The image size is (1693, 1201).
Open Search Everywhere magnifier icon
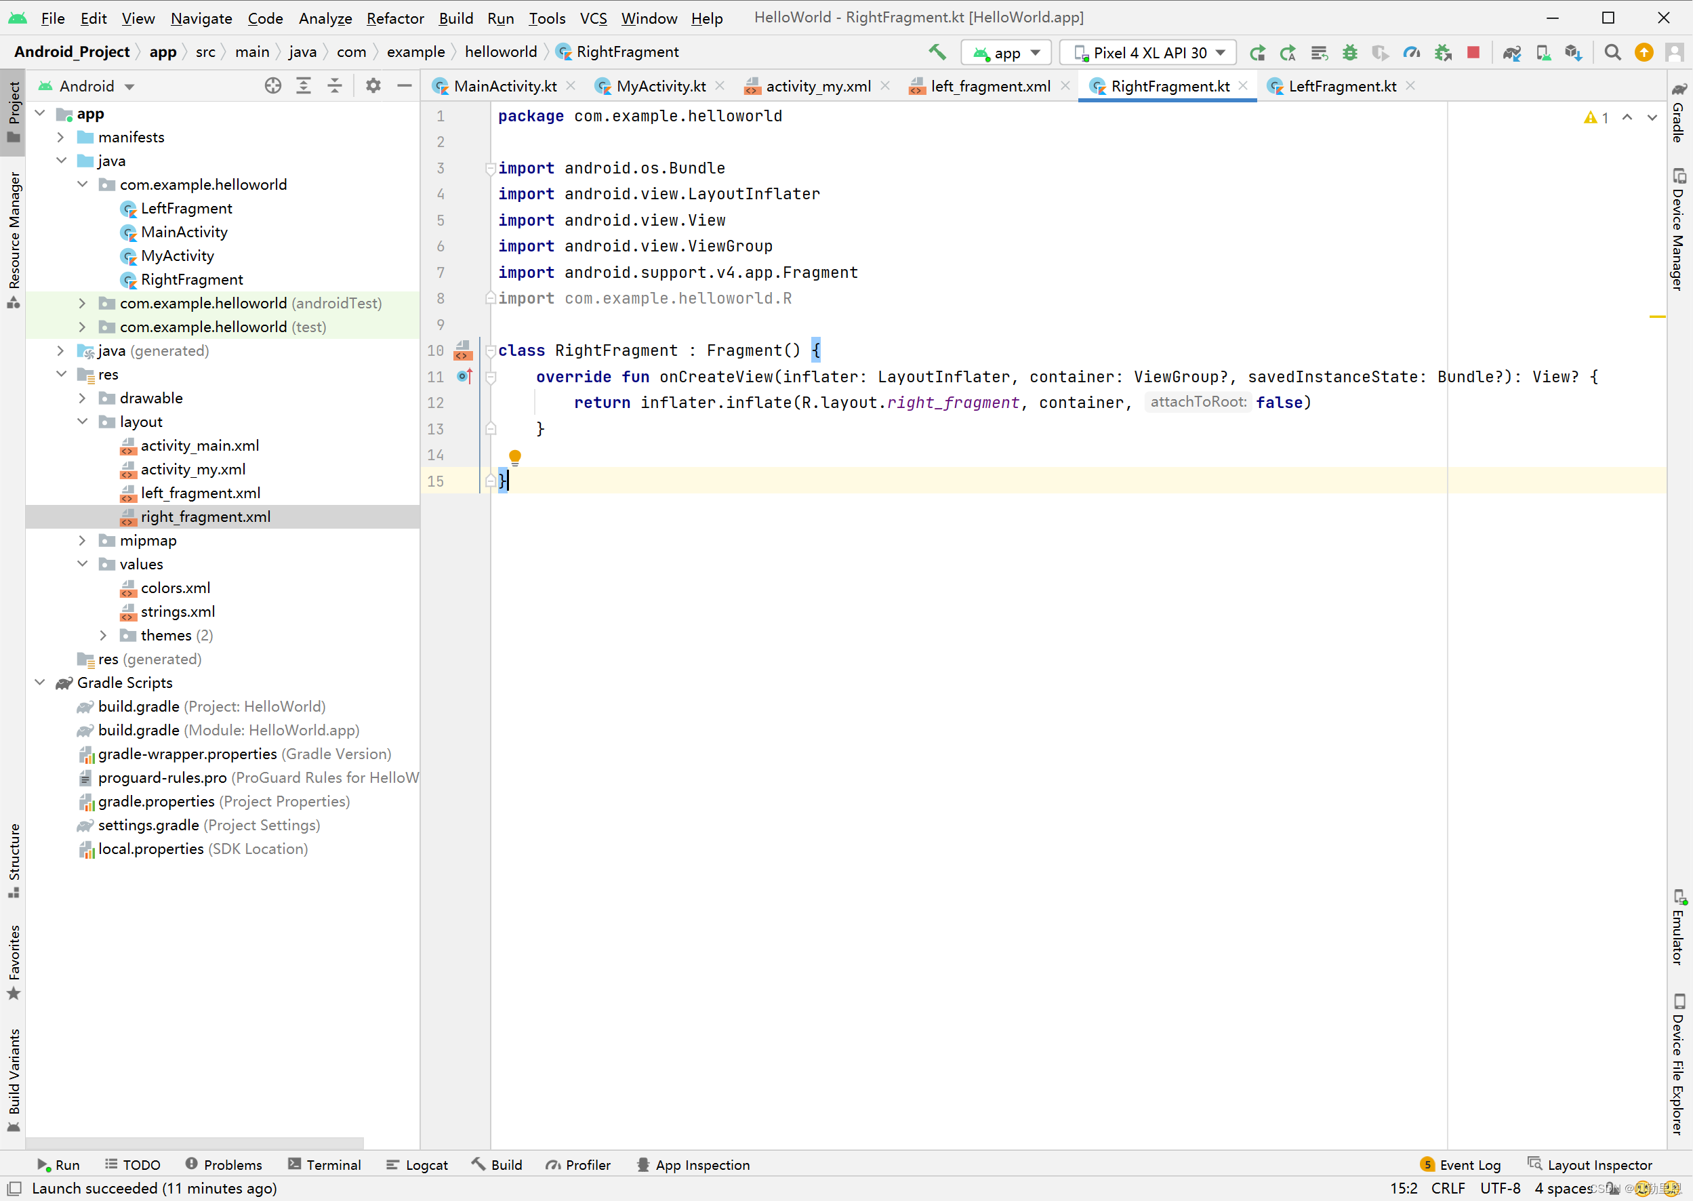[x=1612, y=52]
